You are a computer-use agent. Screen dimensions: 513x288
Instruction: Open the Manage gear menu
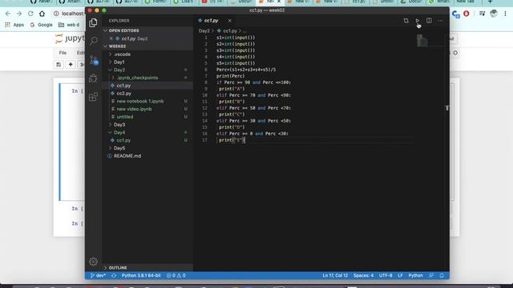pyautogui.click(x=93, y=262)
